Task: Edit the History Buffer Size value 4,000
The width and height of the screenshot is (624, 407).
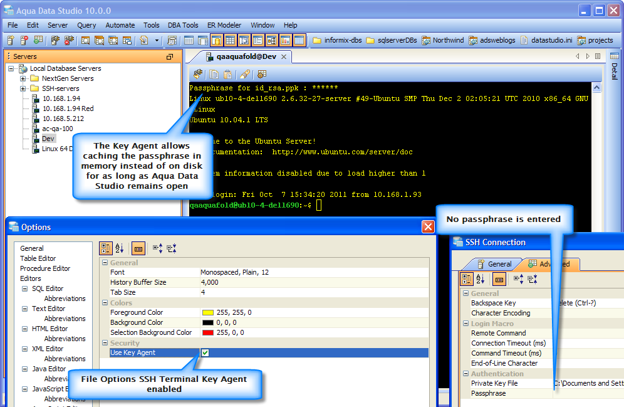Action: (314, 282)
